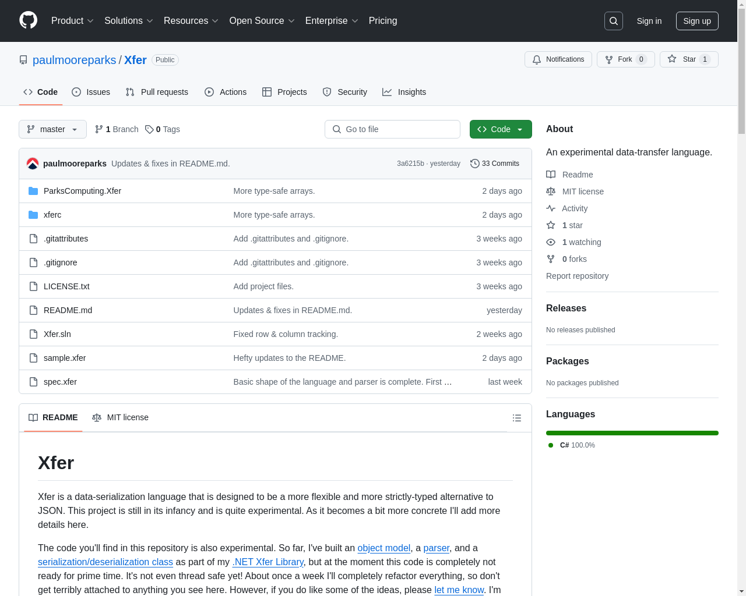Switch to the Issues tab

pos(91,92)
